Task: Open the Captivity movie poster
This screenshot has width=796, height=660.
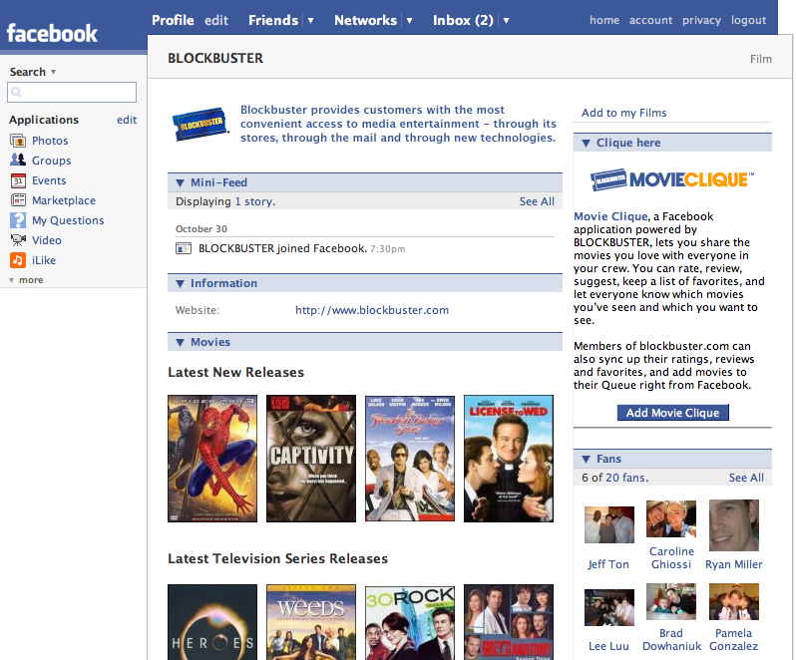Action: point(311,459)
